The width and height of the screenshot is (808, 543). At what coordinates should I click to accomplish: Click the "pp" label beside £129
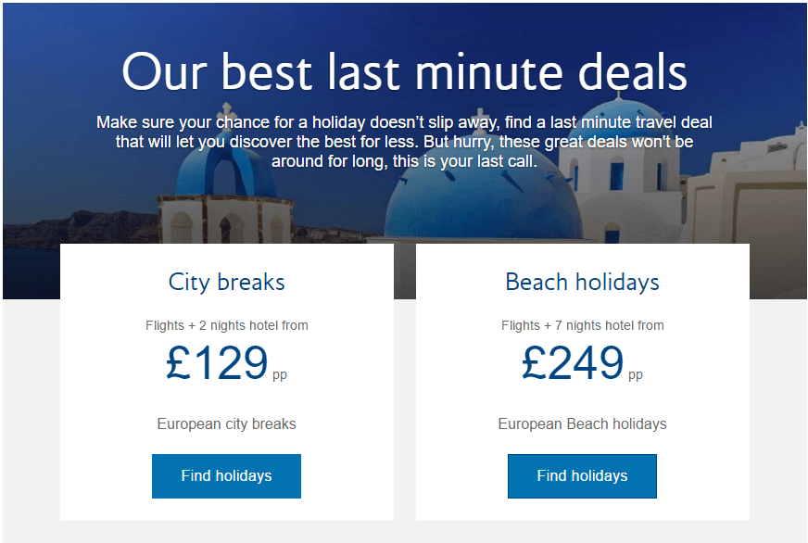(x=280, y=375)
